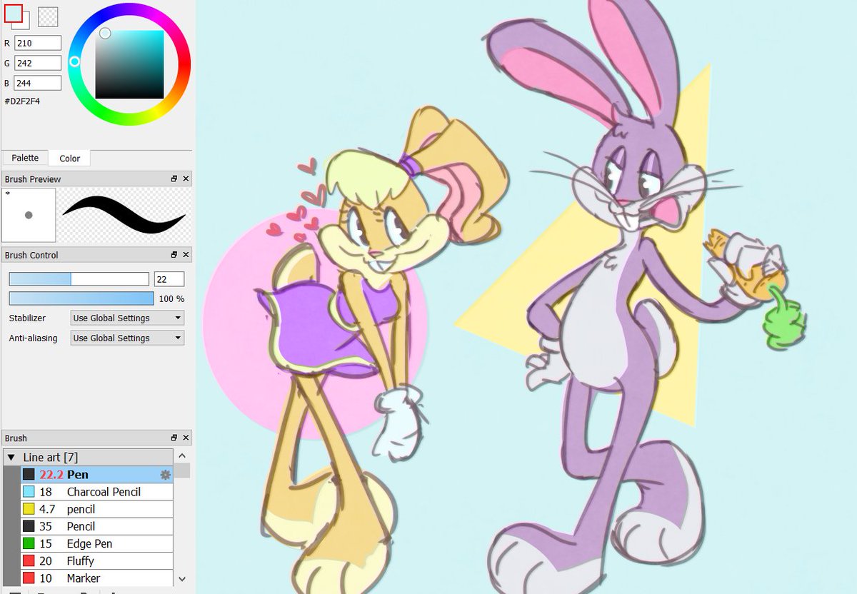This screenshot has height=594, width=857.
Task: Click the B value field showing 244
Action: click(x=38, y=84)
